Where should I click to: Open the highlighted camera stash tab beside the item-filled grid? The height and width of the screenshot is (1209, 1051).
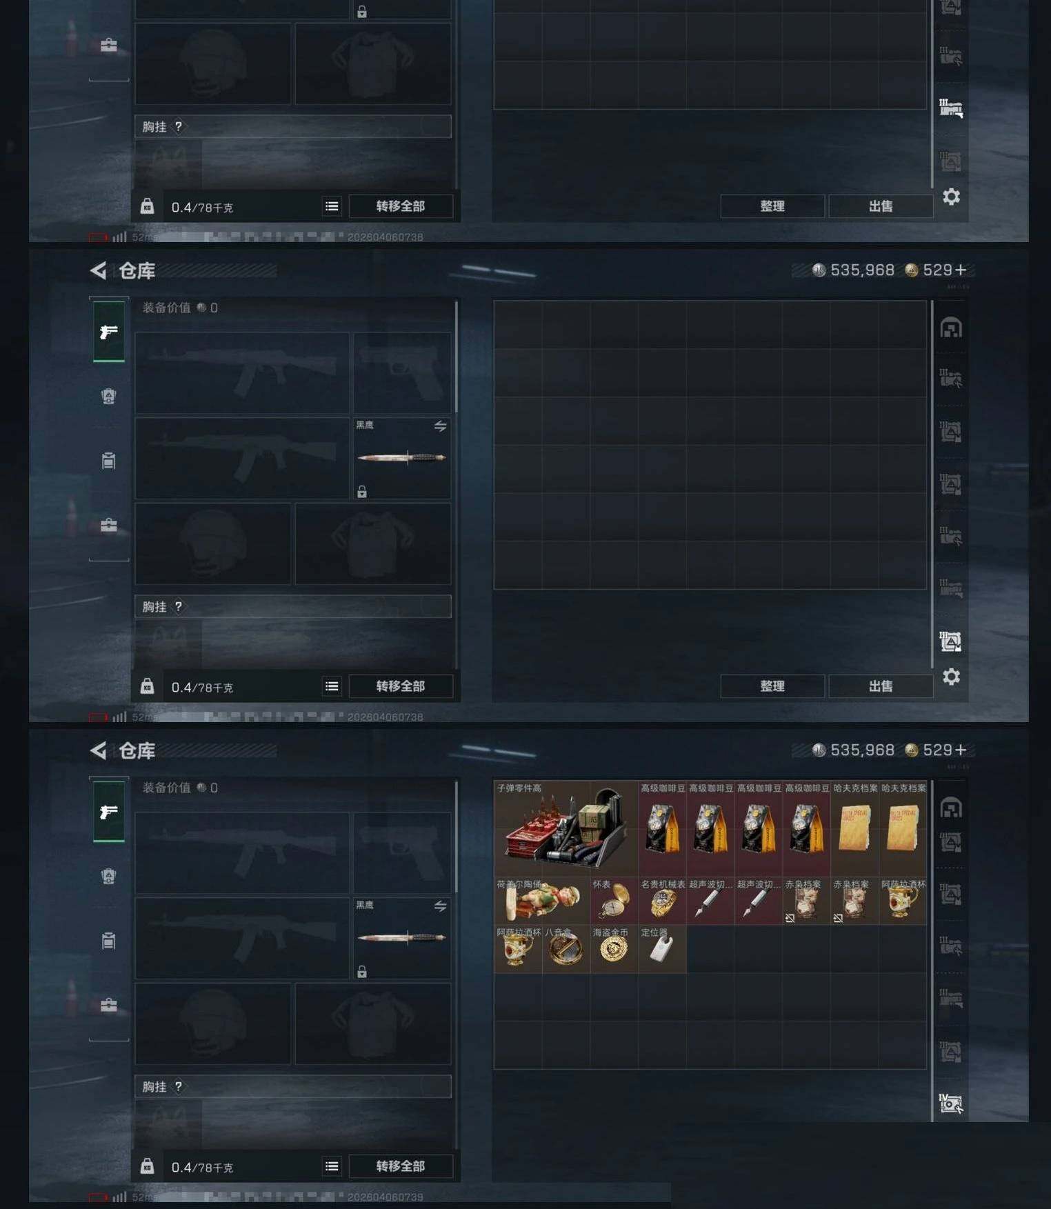pyautogui.click(x=950, y=1103)
